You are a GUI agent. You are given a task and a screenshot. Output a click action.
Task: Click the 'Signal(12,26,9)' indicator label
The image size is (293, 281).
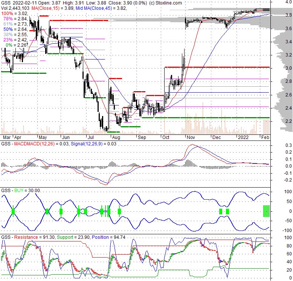87,144
